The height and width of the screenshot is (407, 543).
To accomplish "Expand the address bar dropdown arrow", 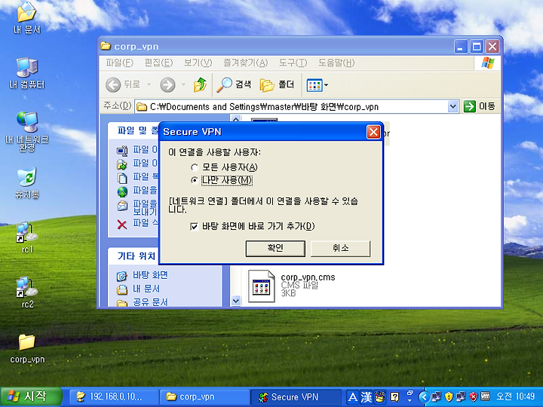I will [x=453, y=106].
